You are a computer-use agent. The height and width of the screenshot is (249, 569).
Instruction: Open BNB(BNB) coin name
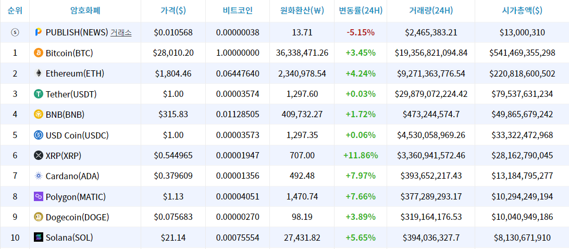tap(65, 114)
